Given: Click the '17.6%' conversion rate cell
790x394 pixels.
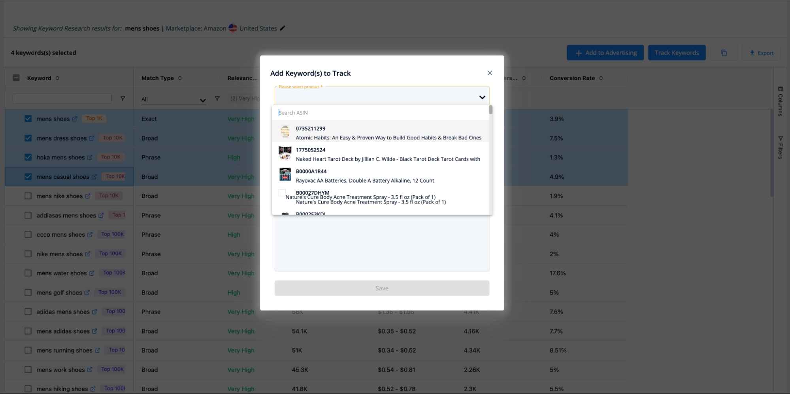Looking at the screenshot, I should (x=557, y=273).
